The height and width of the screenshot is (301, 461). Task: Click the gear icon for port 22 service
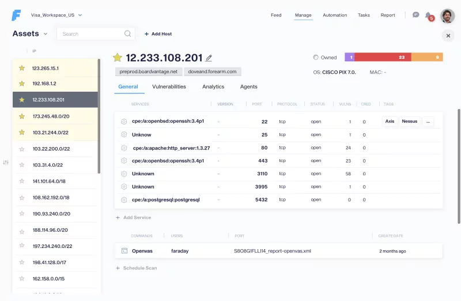[123, 122]
